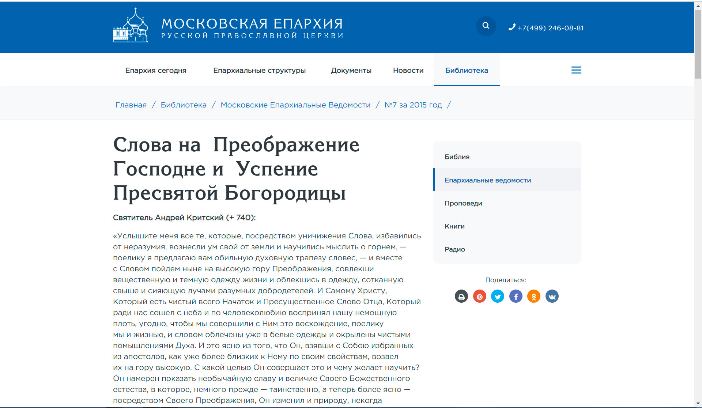Open the Документы menu item

click(x=351, y=70)
